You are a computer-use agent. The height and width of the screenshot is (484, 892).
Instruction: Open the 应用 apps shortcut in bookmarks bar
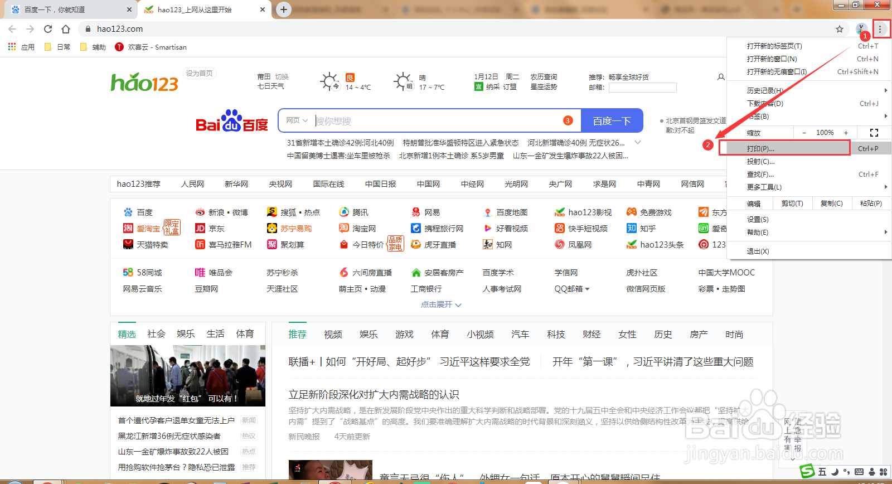click(21, 47)
